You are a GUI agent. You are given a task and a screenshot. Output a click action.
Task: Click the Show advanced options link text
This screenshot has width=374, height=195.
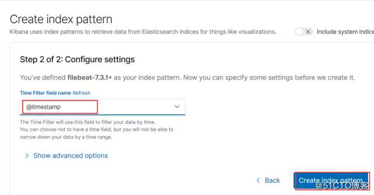point(71,156)
